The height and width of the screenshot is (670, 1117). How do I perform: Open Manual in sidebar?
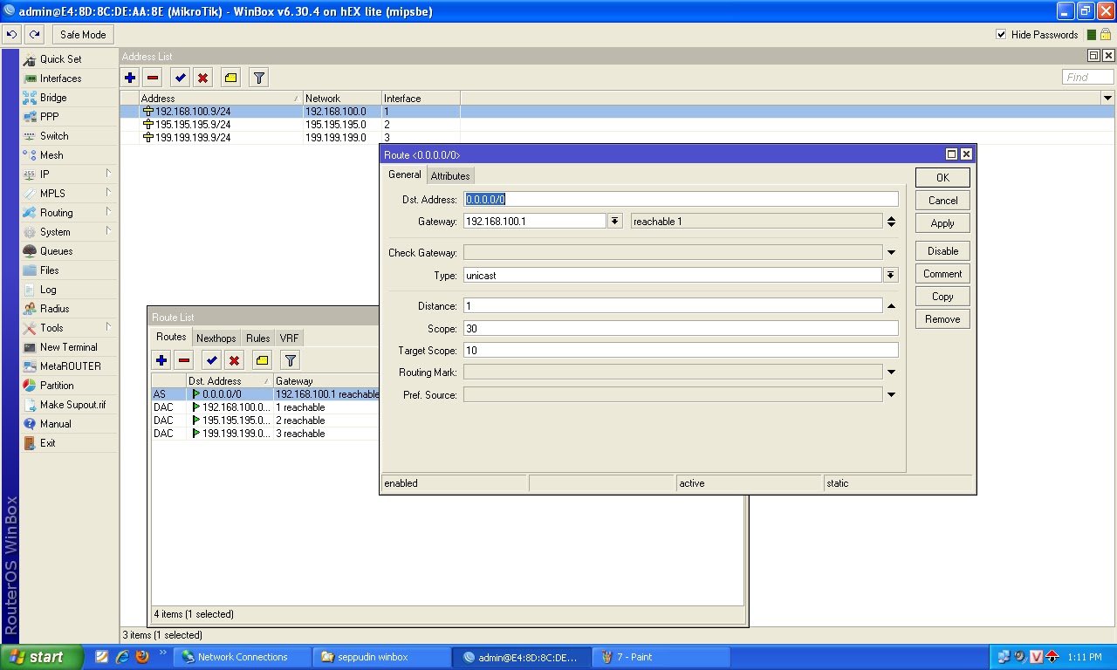point(69,424)
